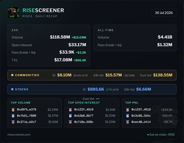Select the Open Interest value $33.17M
The width and height of the screenshot is (184, 143).
pyautogui.click(x=77, y=45)
